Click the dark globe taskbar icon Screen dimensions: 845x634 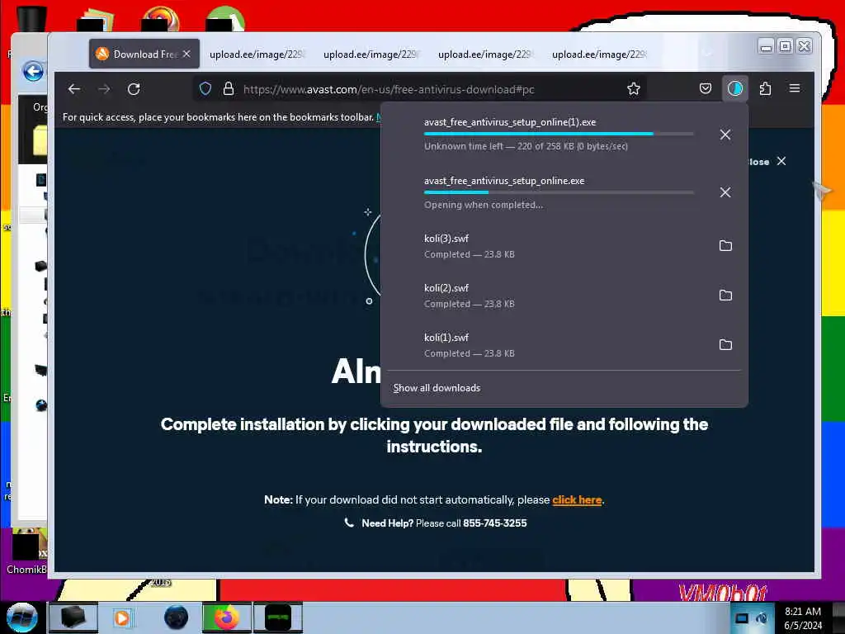pyautogui.click(x=177, y=617)
